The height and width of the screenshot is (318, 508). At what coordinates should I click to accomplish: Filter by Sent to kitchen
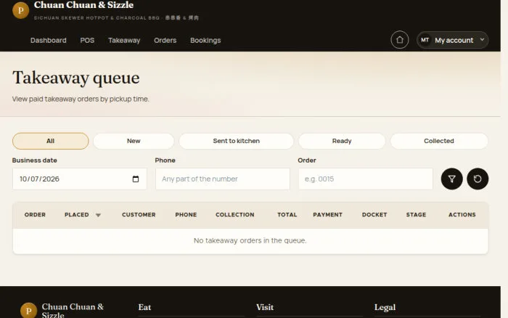(x=236, y=141)
